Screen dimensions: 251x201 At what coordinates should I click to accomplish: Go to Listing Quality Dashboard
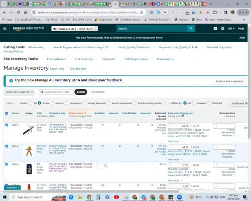[x=134, y=47]
